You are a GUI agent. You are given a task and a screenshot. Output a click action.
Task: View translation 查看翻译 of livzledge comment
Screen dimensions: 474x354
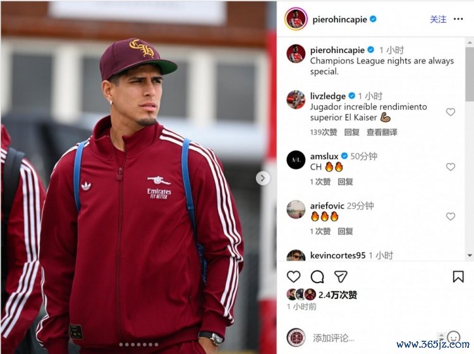[382, 132]
